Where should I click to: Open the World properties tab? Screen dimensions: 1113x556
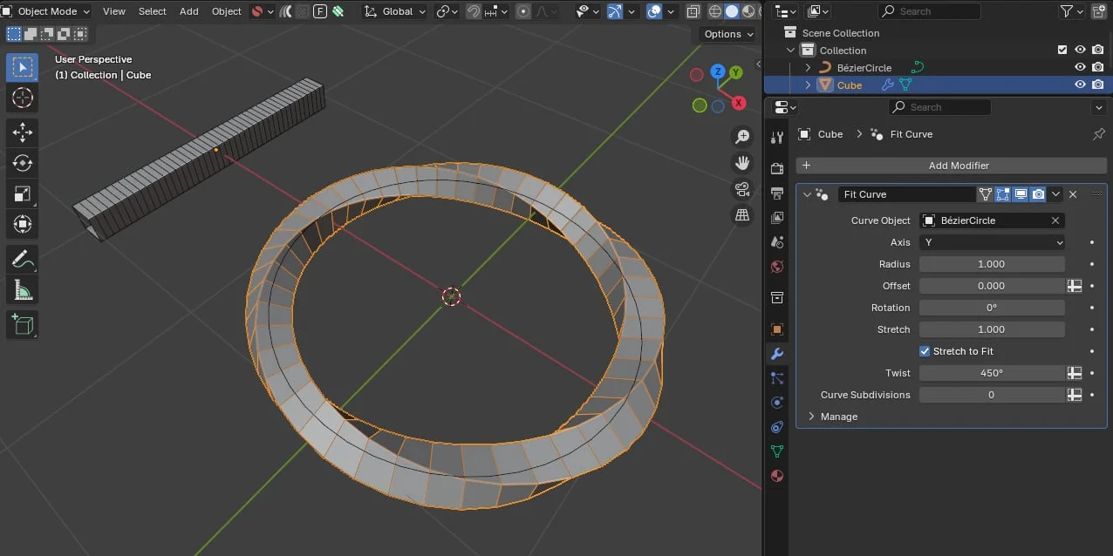coord(776,267)
